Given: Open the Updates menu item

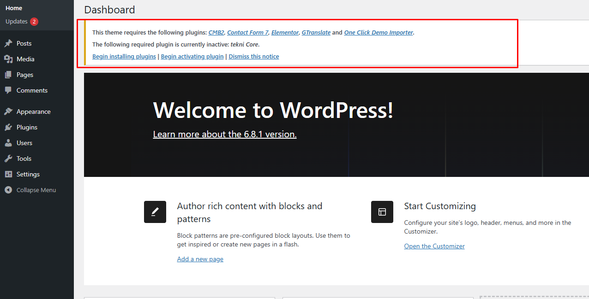Looking at the screenshot, I should pos(17,22).
